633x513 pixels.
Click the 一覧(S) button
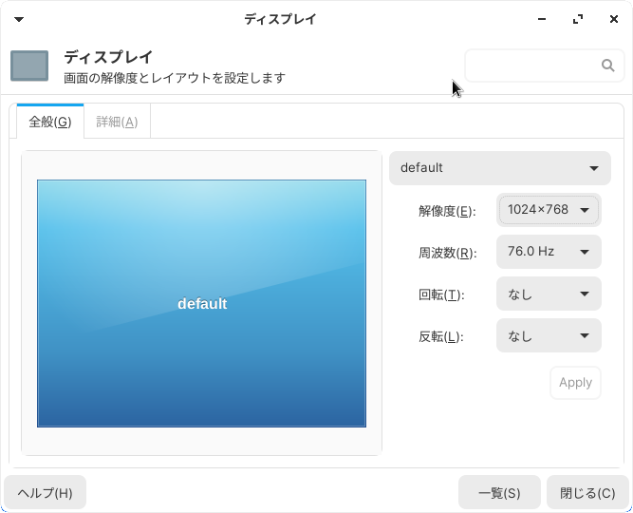click(x=499, y=492)
